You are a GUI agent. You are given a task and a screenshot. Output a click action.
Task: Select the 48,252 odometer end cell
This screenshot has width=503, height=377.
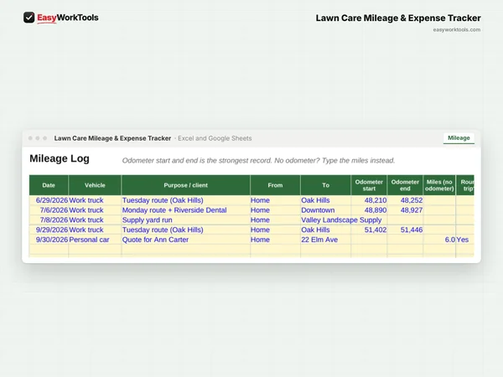(405, 200)
